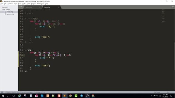Click line number 56 in gutter
The image size is (175, 98).
21,55
